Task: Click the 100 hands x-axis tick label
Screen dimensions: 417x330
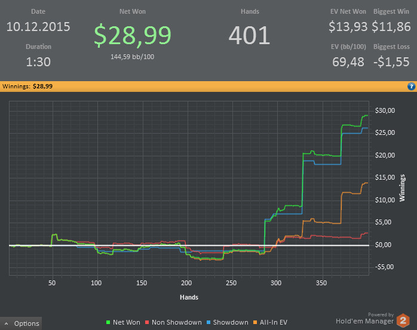Action: 96,283
